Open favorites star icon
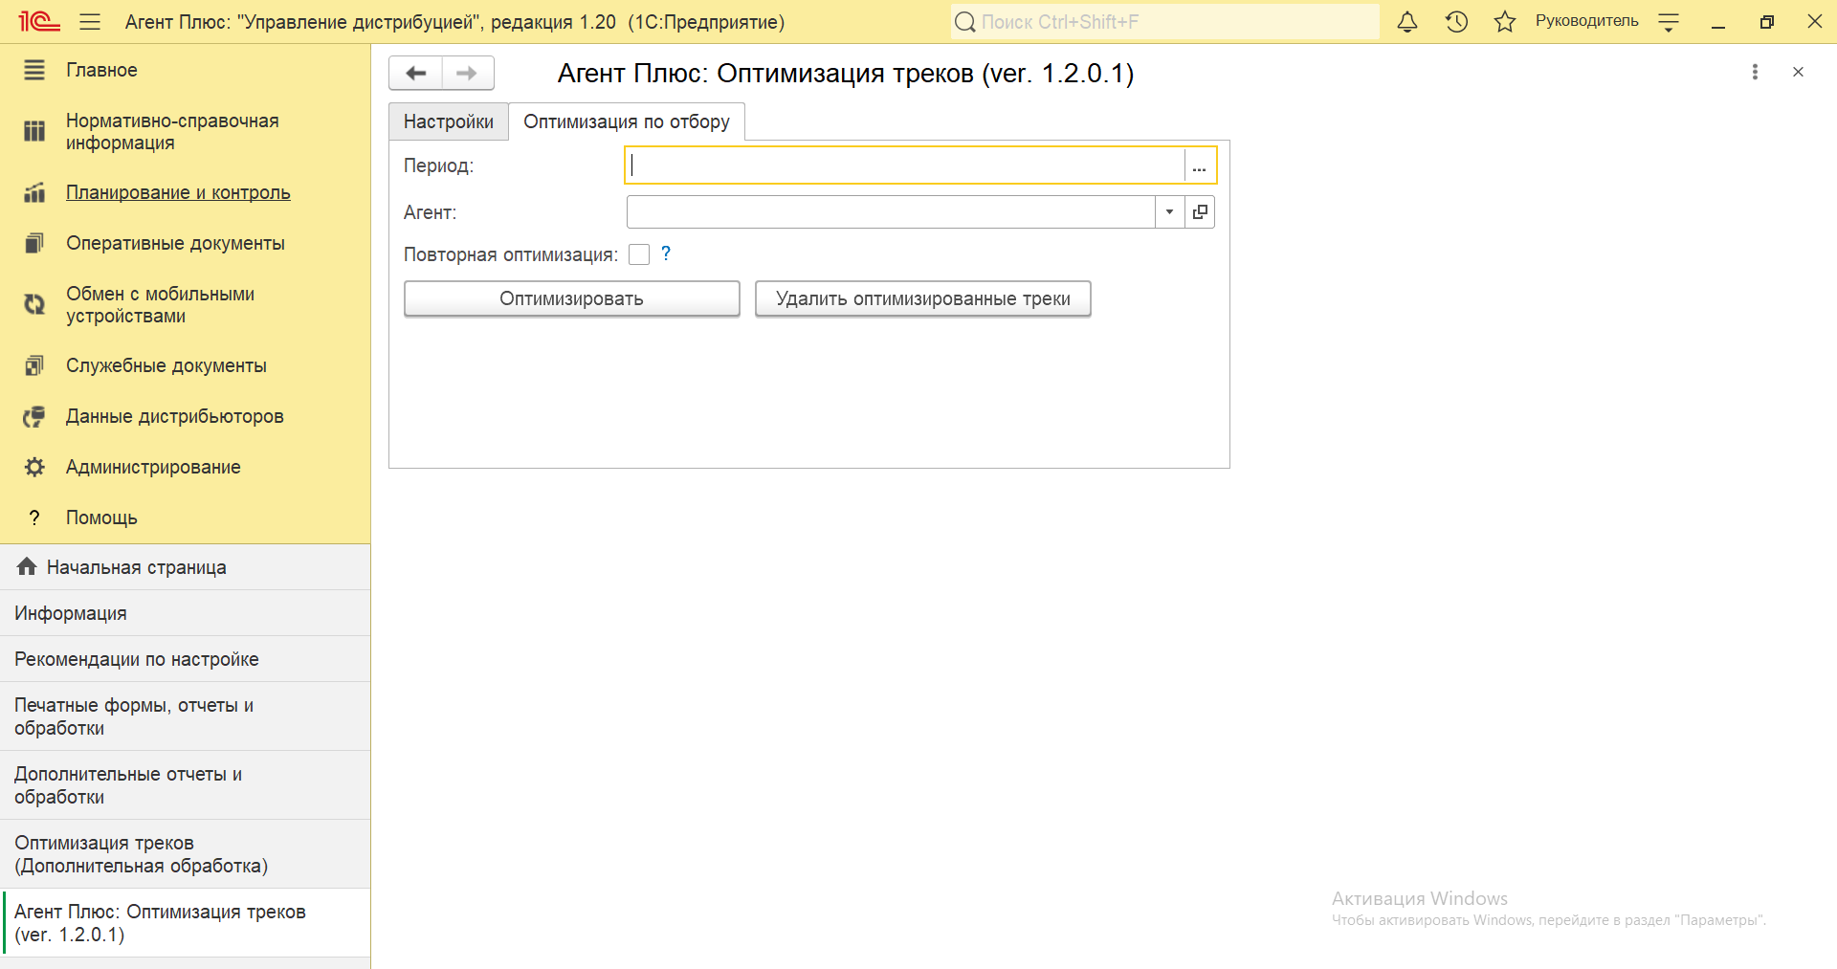Image resolution: width=1837 pixels, height=969 pixels. coord(1504,22)
